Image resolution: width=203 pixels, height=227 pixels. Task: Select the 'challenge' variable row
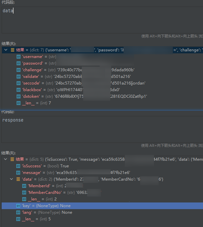point(102,70)
